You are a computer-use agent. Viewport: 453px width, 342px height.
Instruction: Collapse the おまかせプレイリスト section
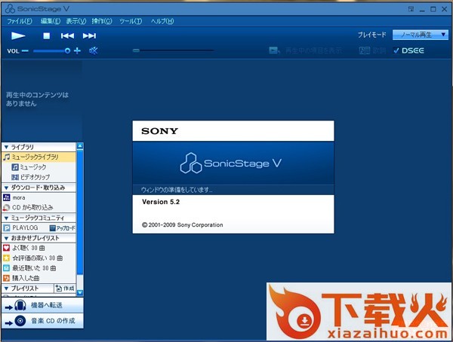(6, 238)
